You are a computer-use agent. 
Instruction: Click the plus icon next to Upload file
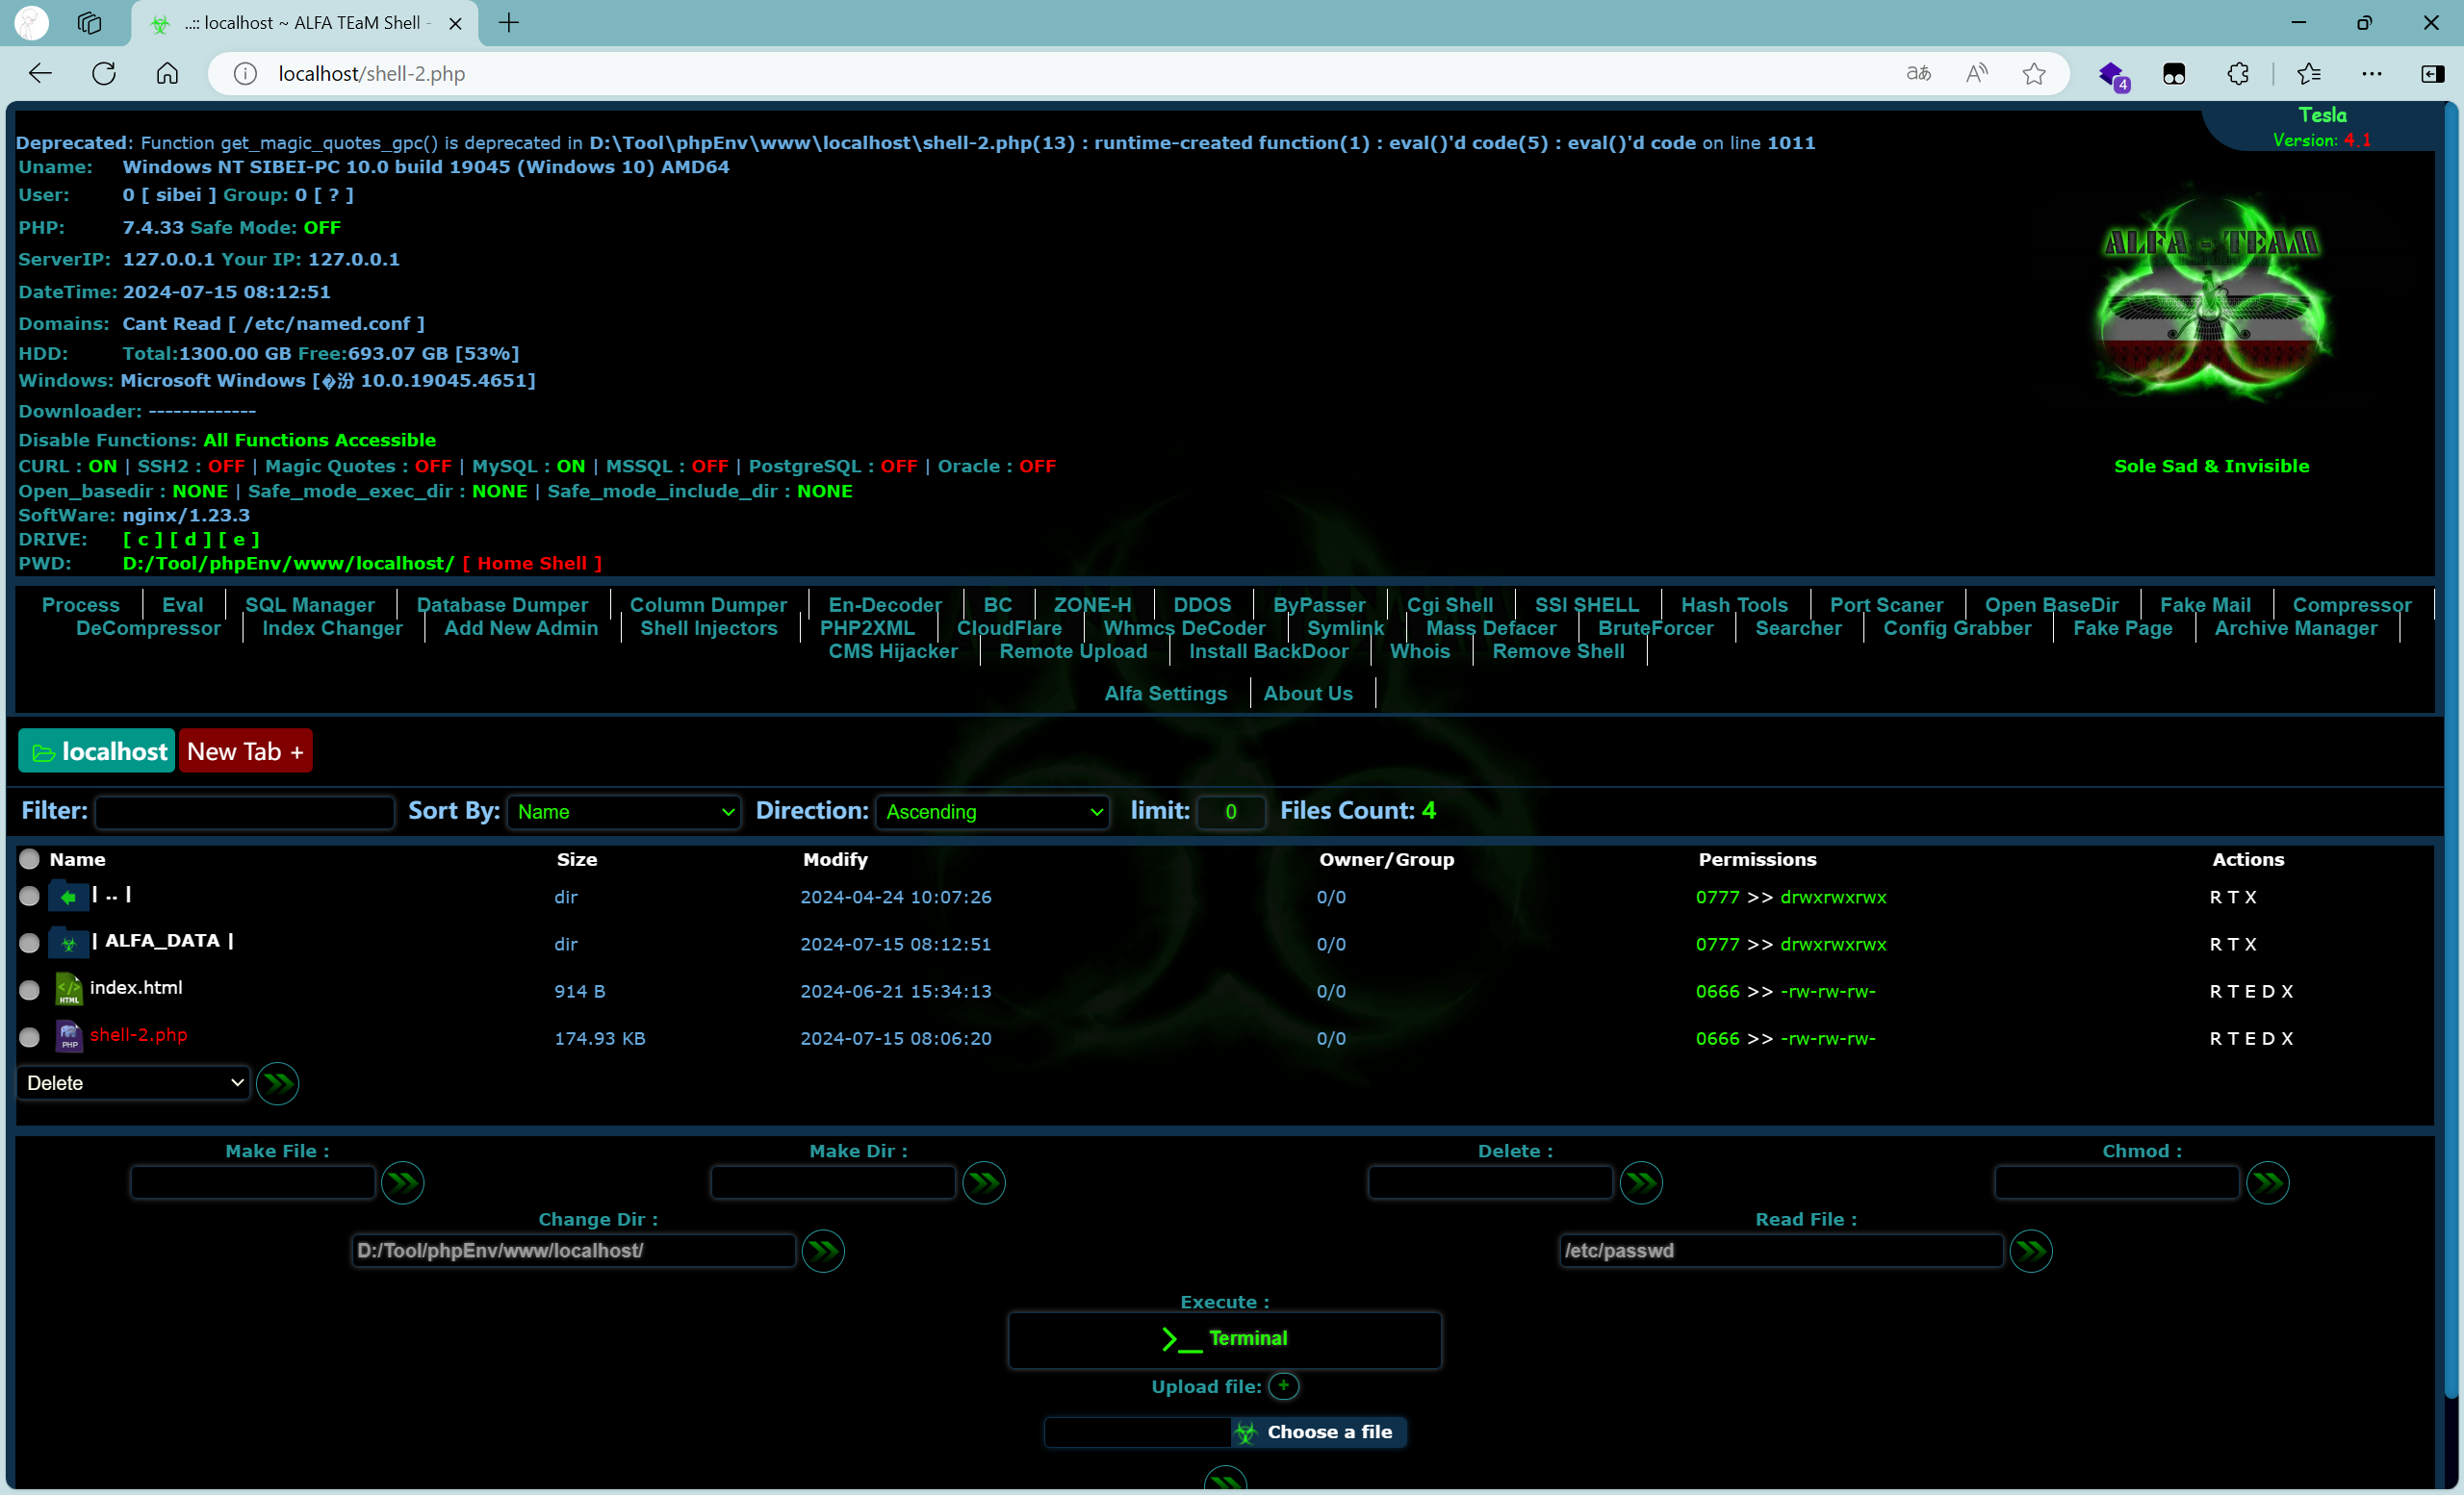point(1283,1386)
